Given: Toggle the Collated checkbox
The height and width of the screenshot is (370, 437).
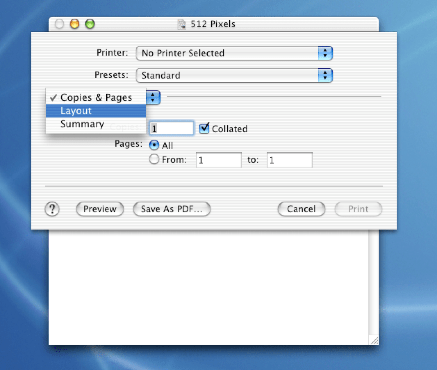Looking at the screenshot, I should pyautogui.click(x=204, y=128).
